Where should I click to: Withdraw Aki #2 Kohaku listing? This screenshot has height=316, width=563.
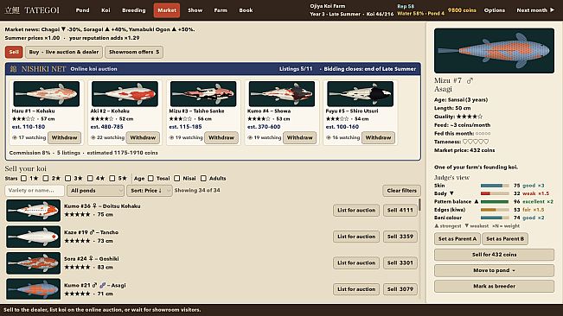143,137
